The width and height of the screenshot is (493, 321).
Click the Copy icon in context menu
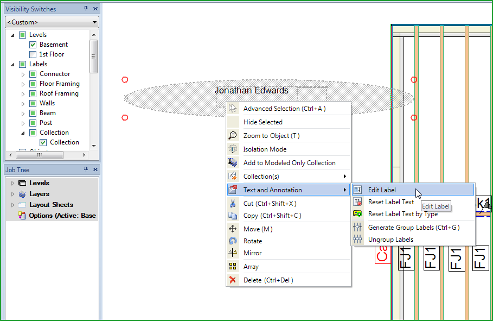pyautogui.click(x=233, y=216)
